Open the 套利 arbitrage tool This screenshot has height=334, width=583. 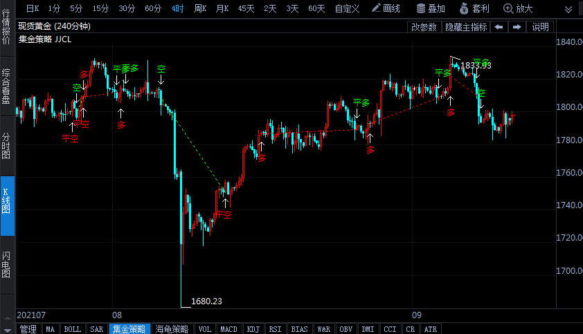coord(474,8)
